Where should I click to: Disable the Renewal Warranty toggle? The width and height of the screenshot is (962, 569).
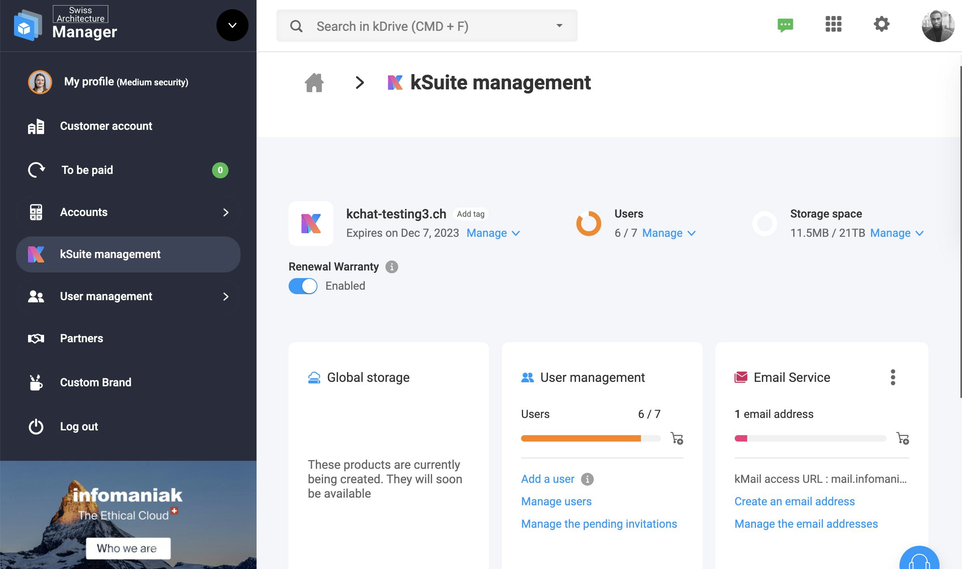[303, 286]
